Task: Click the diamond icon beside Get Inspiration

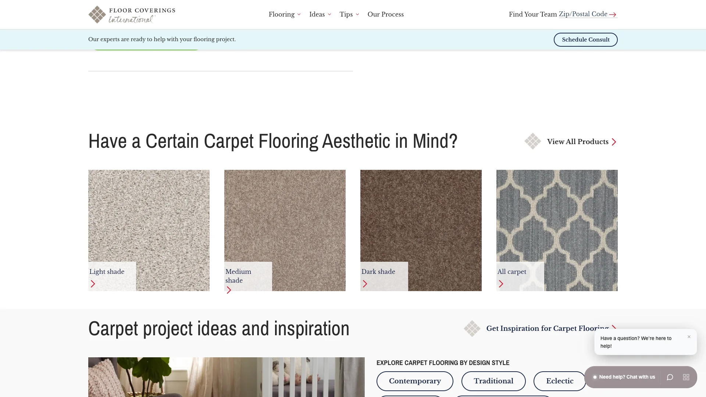Action: 473,328
